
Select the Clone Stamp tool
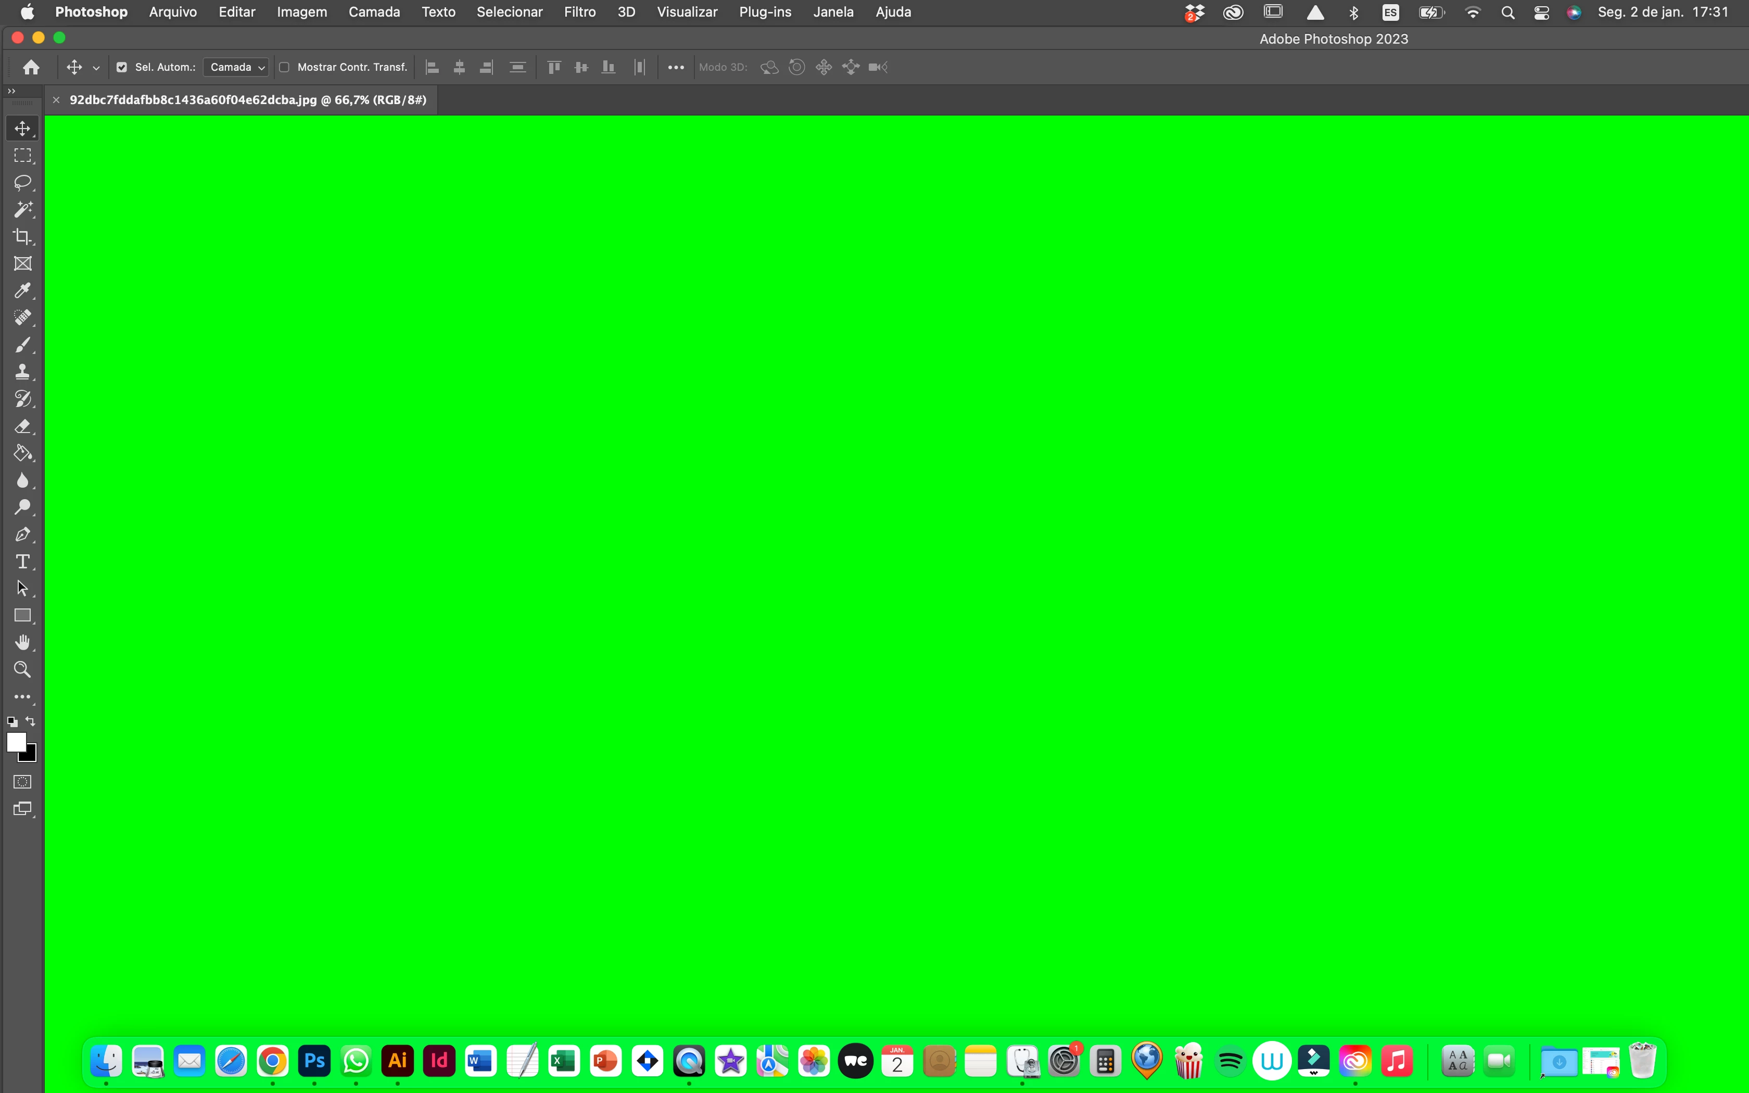(22, 372)
